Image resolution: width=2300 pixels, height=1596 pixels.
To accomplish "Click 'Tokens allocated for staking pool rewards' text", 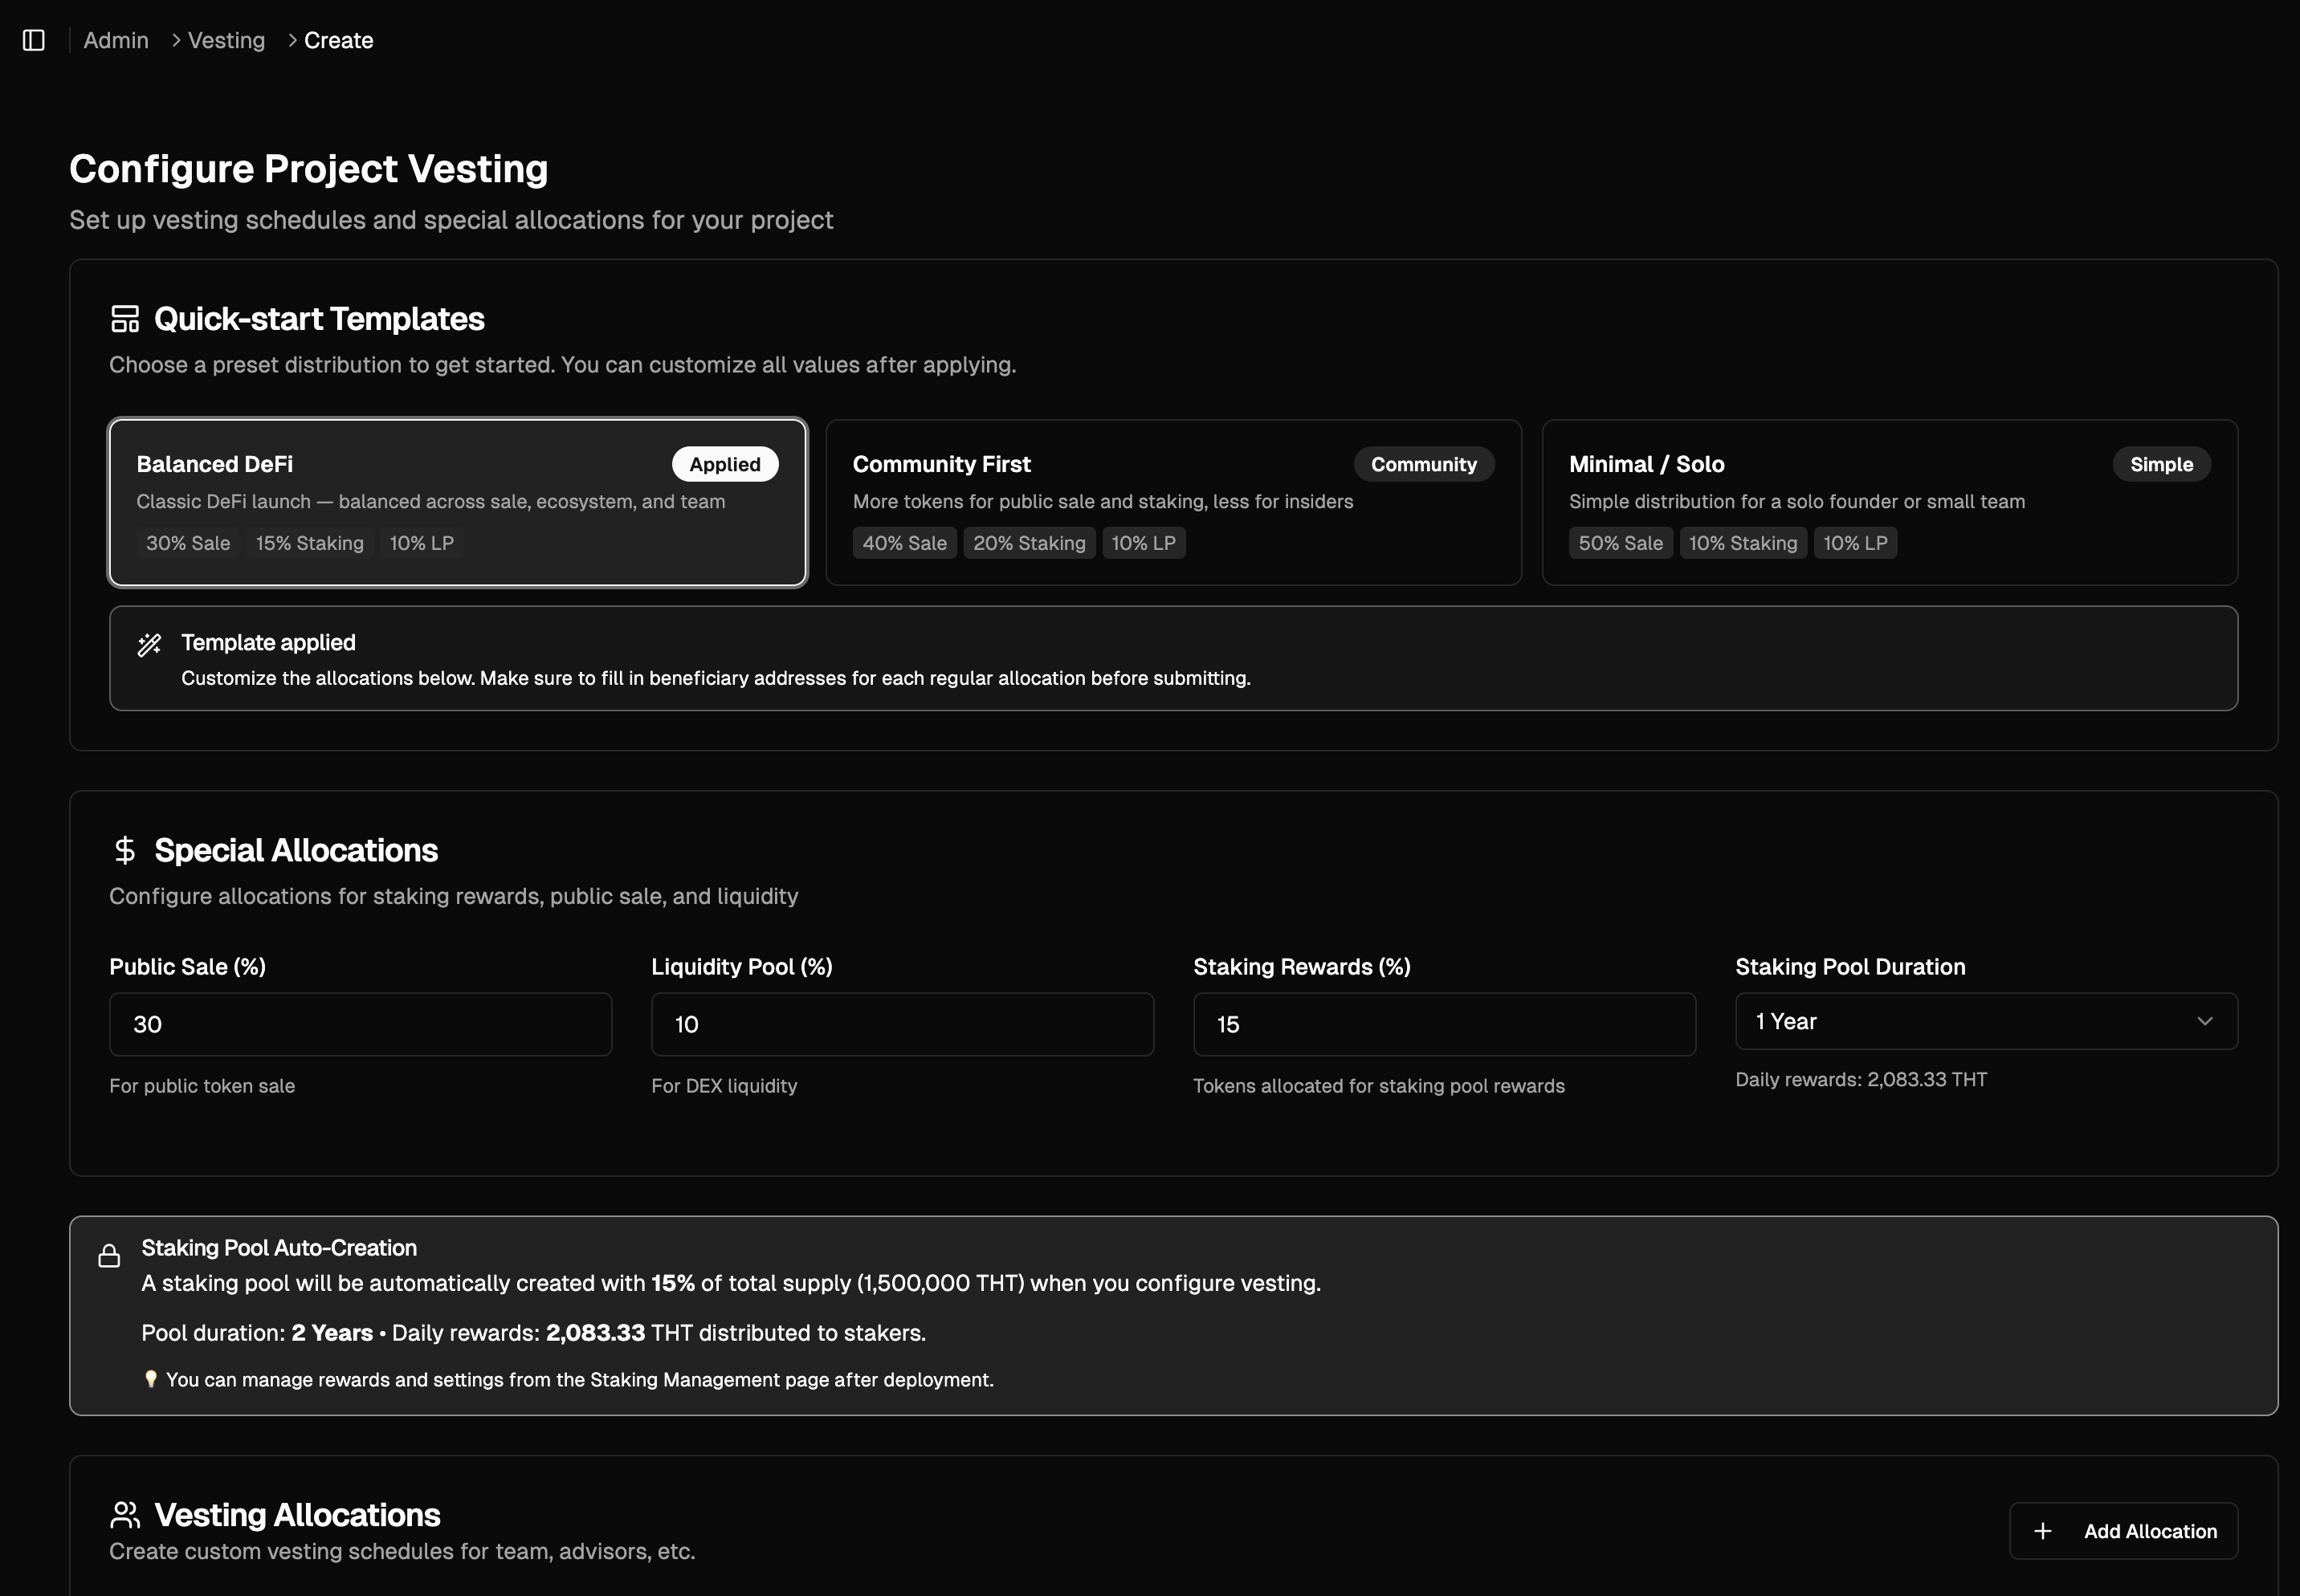I will pos(1379,1086).
